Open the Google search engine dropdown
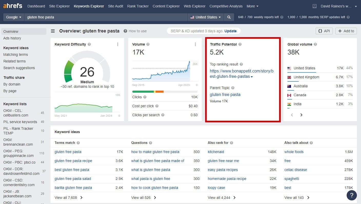This screenshot has width=361, height=204. click(14, 17)
